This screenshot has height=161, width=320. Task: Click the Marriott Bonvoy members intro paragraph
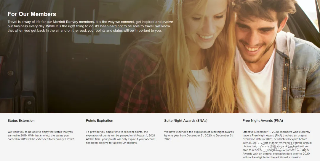[x=90, y=26]
